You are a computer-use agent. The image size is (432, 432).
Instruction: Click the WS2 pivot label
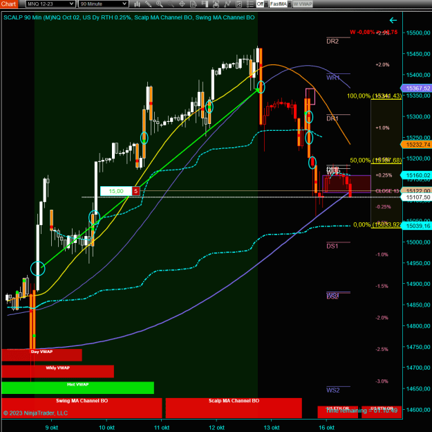tap(333, 390)
